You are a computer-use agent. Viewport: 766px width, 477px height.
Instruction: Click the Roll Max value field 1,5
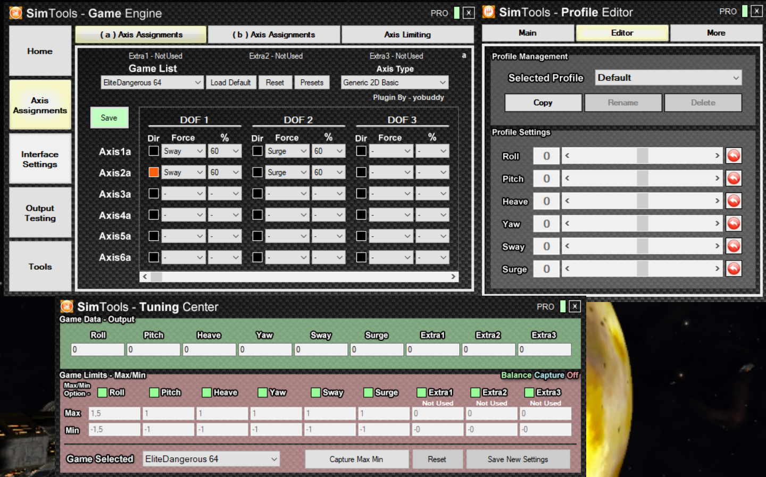pyautogui.click(x=114, y=413)
